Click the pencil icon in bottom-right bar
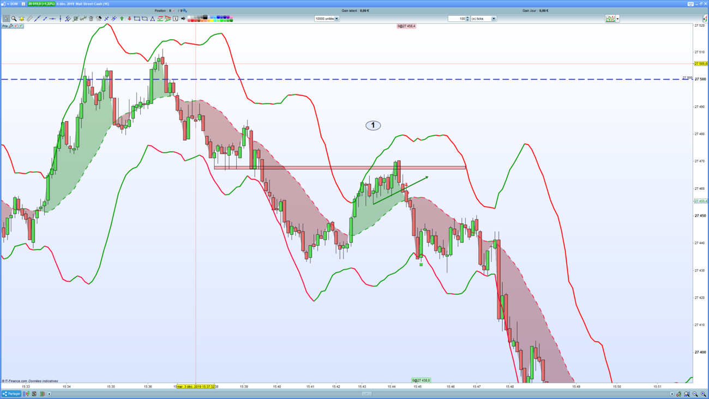Viewport: 709px width, 399px height. click(x=679, y=394)
